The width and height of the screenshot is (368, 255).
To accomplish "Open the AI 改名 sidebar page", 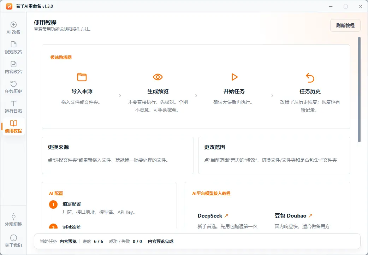I will (13, 28).
